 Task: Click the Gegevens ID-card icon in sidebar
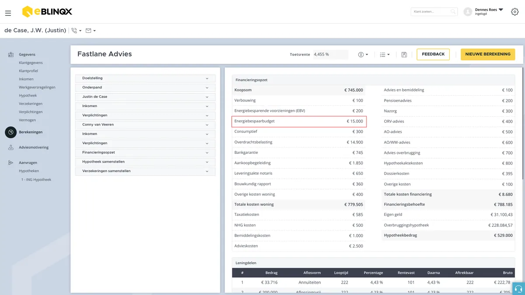click(10, 55)
